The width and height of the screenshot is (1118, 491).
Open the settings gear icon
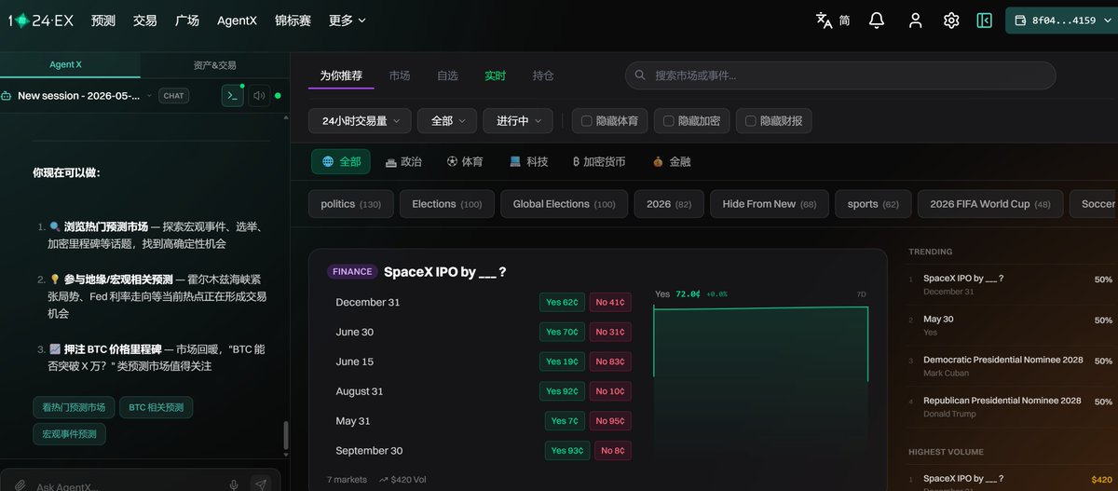pos(951,20)
